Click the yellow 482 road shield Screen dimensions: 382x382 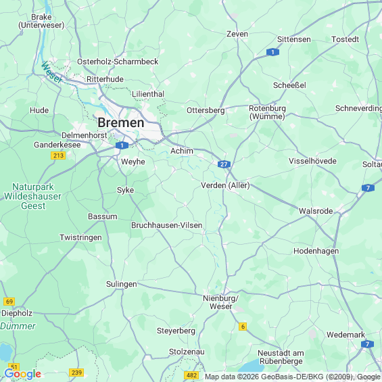pos(191,375)
